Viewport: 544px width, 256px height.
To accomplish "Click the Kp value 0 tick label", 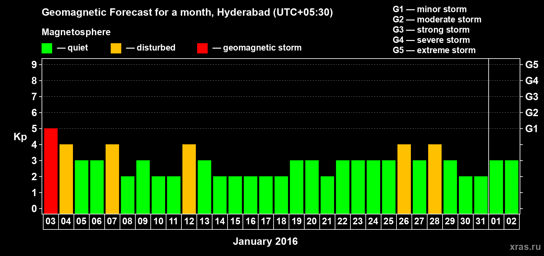I will 34,209.
